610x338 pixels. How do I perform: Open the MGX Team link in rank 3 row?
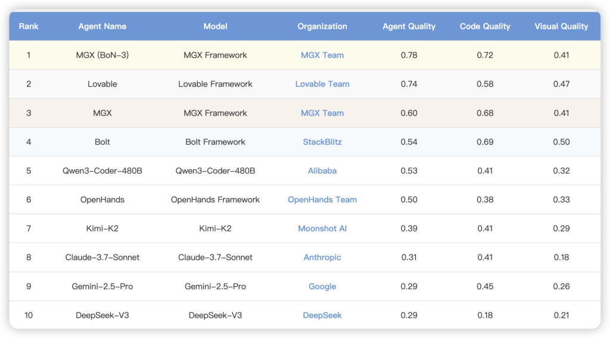pos(322,113)
